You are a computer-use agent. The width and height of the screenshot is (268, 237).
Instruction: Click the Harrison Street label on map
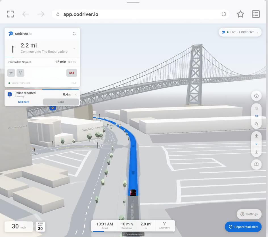17,127
